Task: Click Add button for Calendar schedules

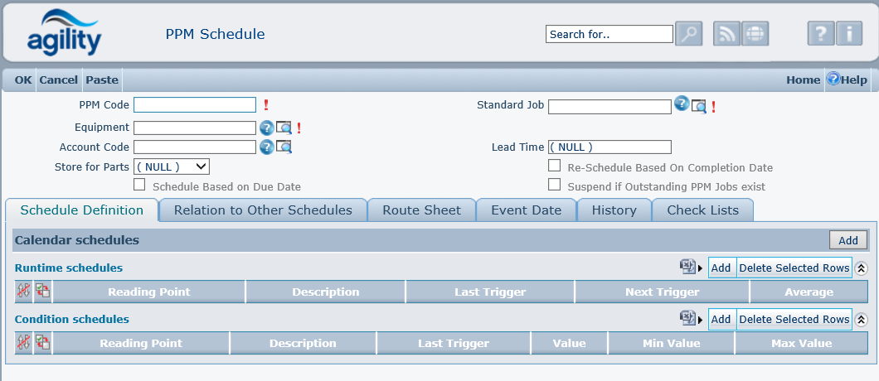Action: coord(847,240)
